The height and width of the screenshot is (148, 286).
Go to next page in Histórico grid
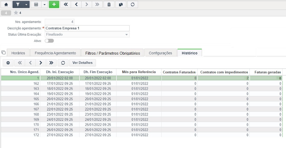click(41, 63)
